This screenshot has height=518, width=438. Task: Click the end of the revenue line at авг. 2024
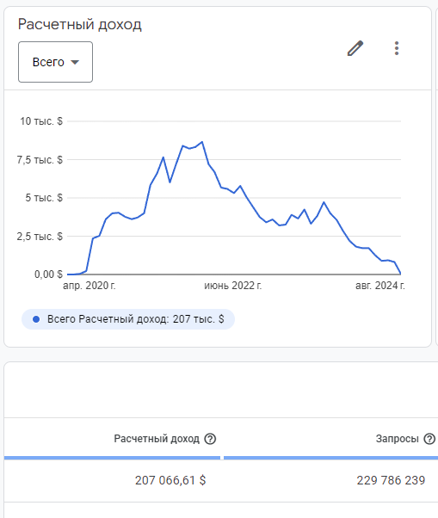tap(400, 274)
